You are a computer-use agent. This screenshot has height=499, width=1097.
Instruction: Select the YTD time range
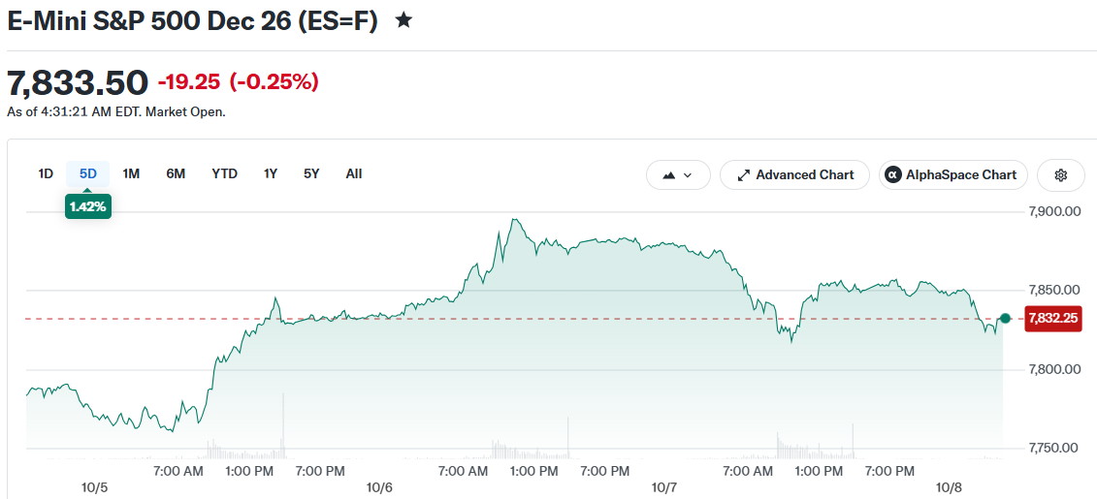225,174
